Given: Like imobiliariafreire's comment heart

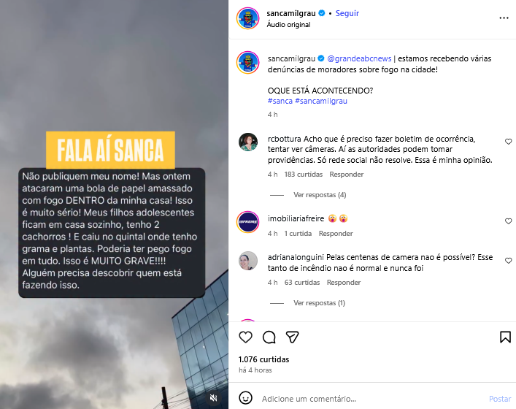Looking at the screenshot, I should pyautogui.click(x=509, y=221).
